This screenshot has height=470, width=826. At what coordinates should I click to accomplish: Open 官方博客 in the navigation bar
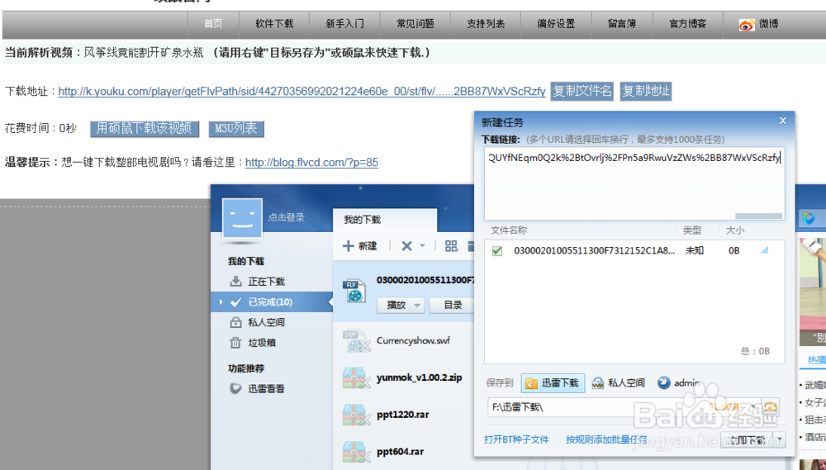687,24
